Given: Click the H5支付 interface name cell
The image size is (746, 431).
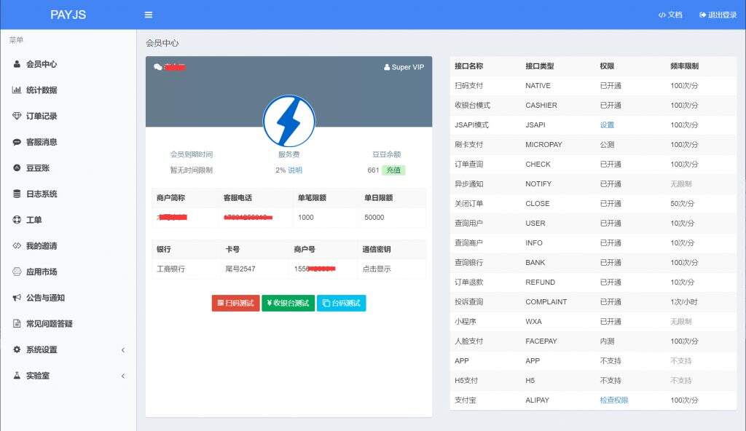Looking at the screenshot, I should pyautogui.click(x=466, y=381).
